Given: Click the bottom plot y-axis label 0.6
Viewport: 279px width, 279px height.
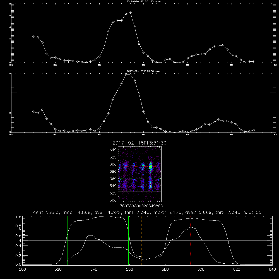Looking at the screenshot, I should click(x=18, y=236).
